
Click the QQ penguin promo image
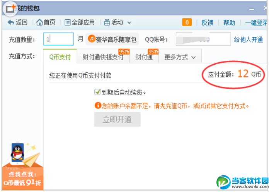pos(17,153)
